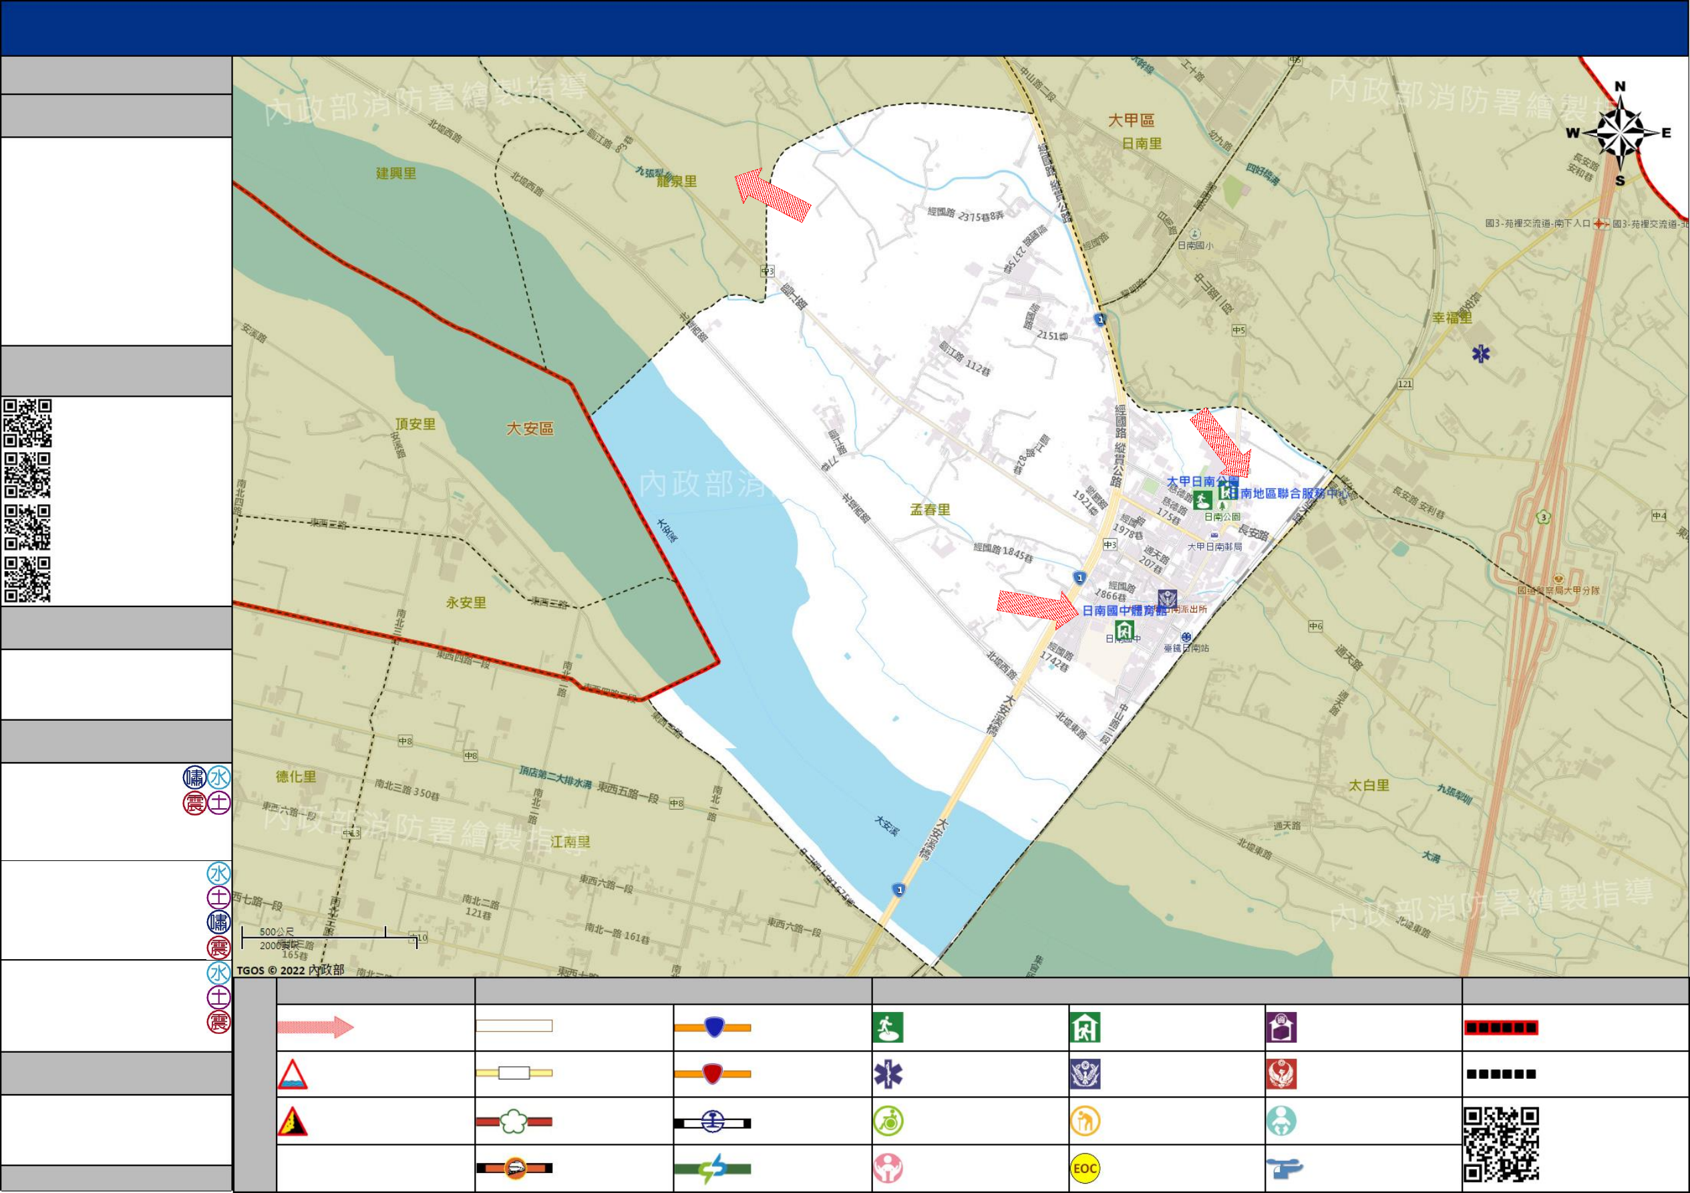This screenshot has height=1193, width=1690.
Task: Click the red evacuation direction arrow in legend
Action: point(316,1027)
